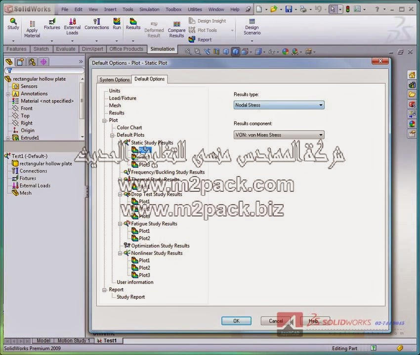
Task: Select the Fixtures tool
Action: click(52, 24)
